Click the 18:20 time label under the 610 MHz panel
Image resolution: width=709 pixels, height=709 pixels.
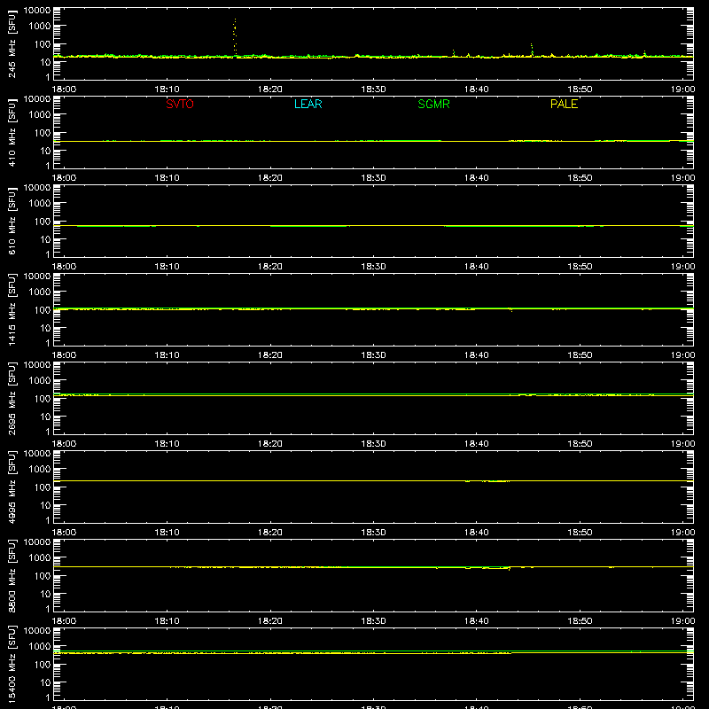(x=270, y=267)
